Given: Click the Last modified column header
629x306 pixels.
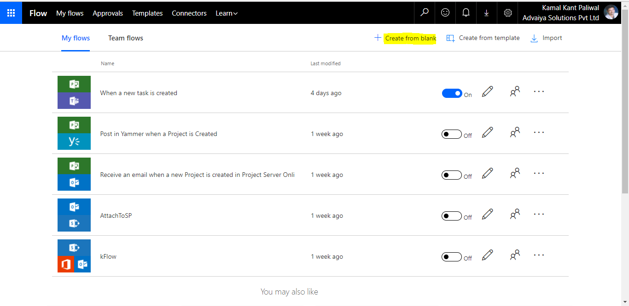Looking at the screenshot, I should (326, 63).
